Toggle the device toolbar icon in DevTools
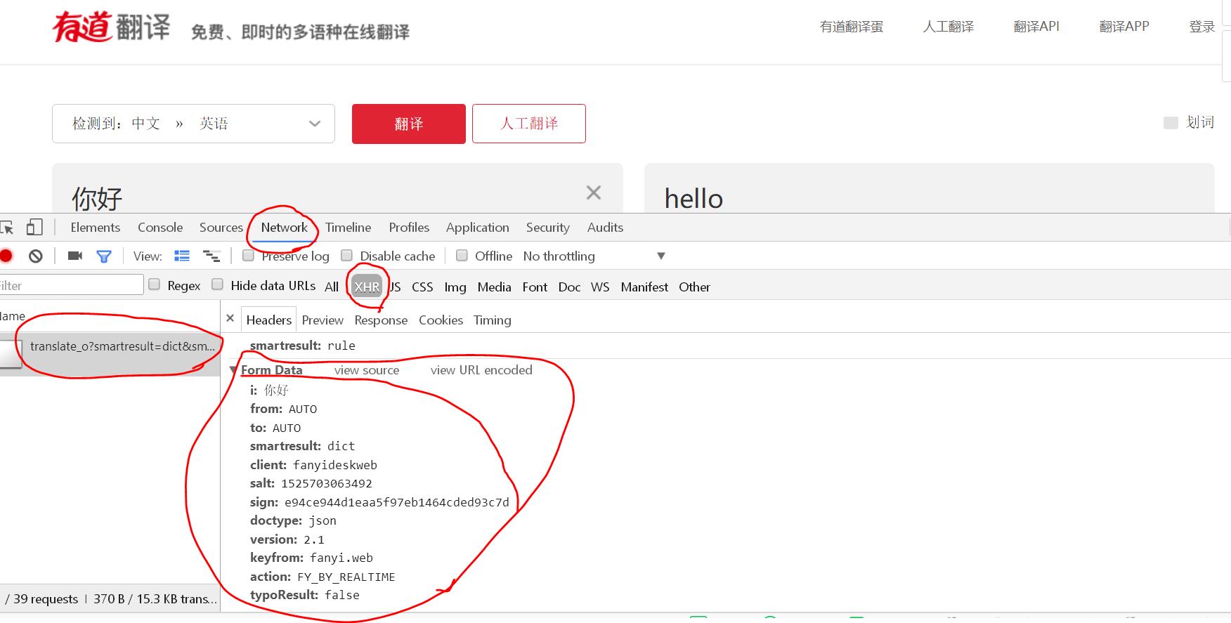The height and width of the screenshot is (623, 1231). coord(34,228)
